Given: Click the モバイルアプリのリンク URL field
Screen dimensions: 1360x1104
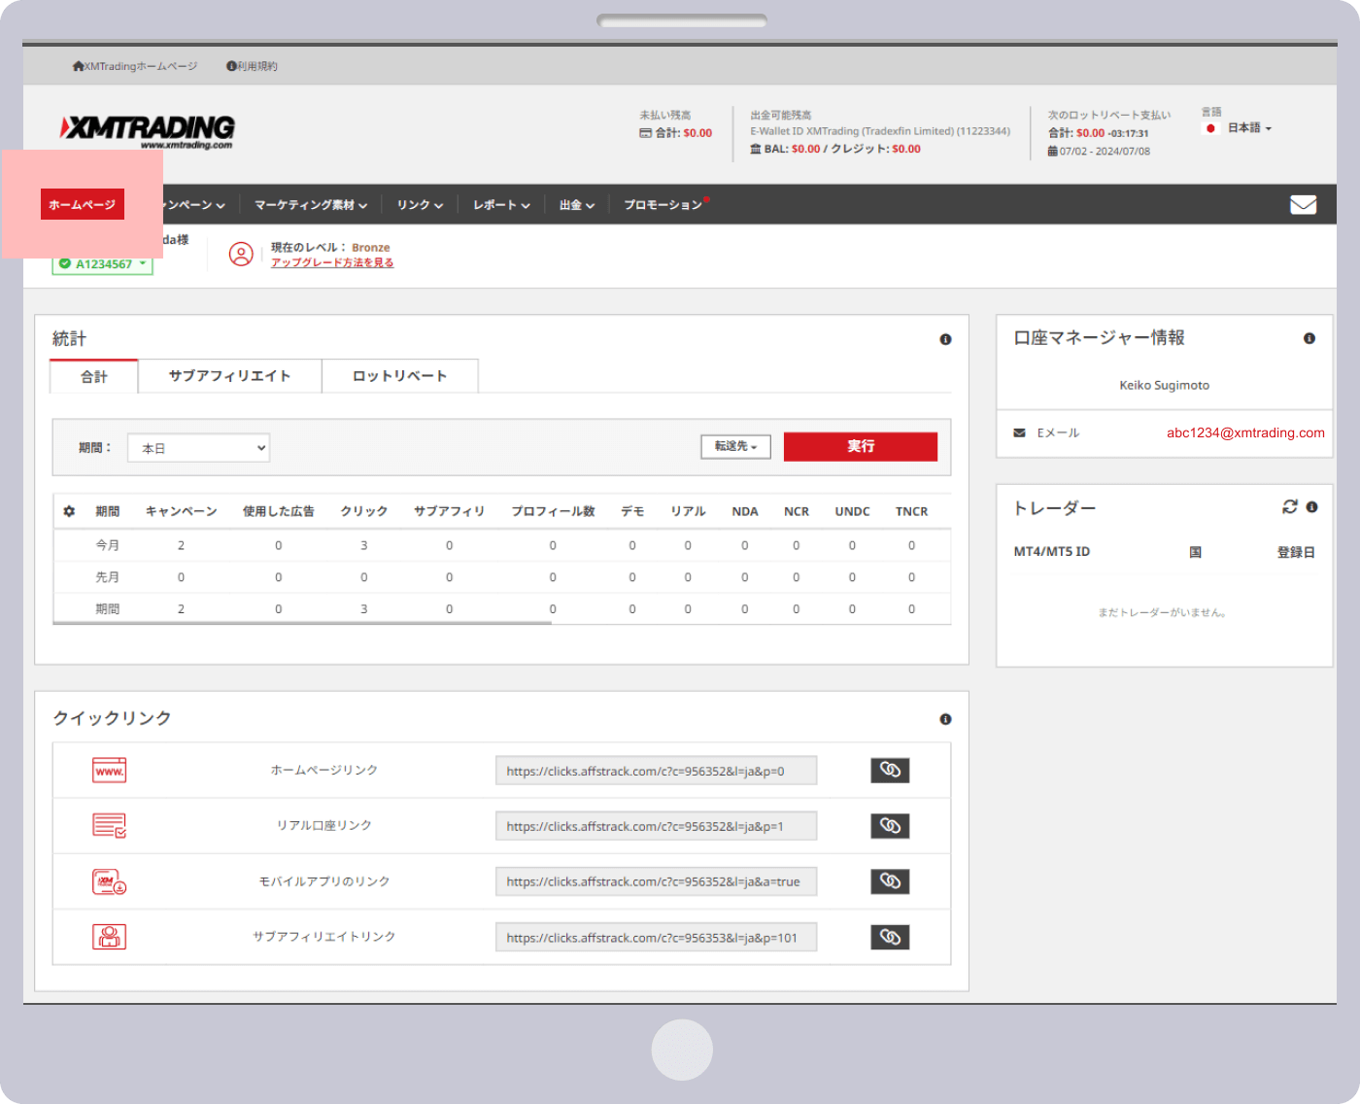Looking at the screenshot, I should tap(656, 881).
